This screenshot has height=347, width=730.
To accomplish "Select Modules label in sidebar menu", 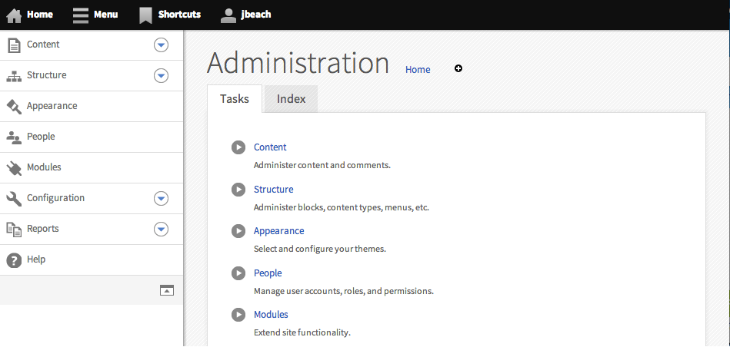I will point(44,167).
